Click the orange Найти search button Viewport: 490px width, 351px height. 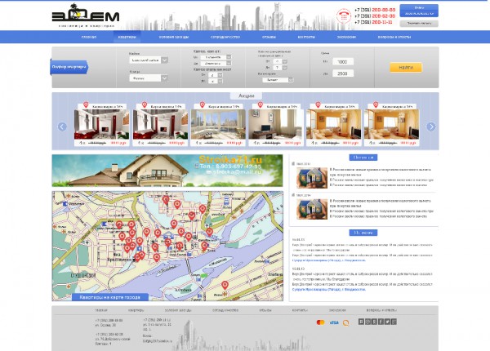coord(406,68)
